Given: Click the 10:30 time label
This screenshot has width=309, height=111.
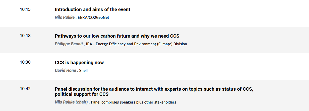Looking at the screenshot, I should 25,62.
